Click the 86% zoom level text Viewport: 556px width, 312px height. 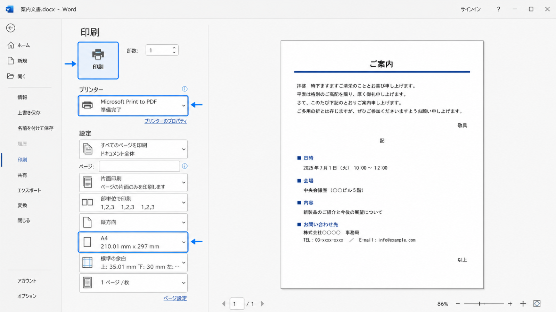(443, 304)
